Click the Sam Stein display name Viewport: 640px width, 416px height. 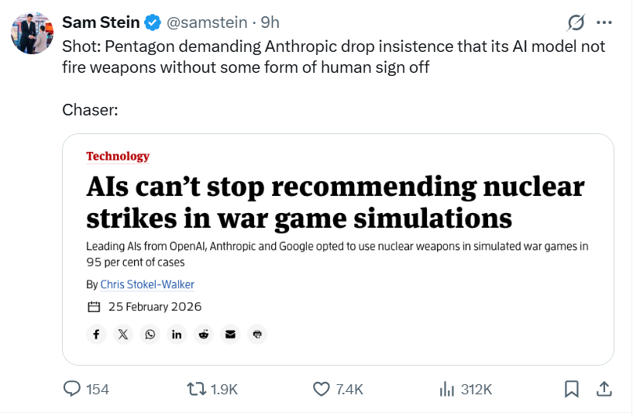[x=101, y=22]
